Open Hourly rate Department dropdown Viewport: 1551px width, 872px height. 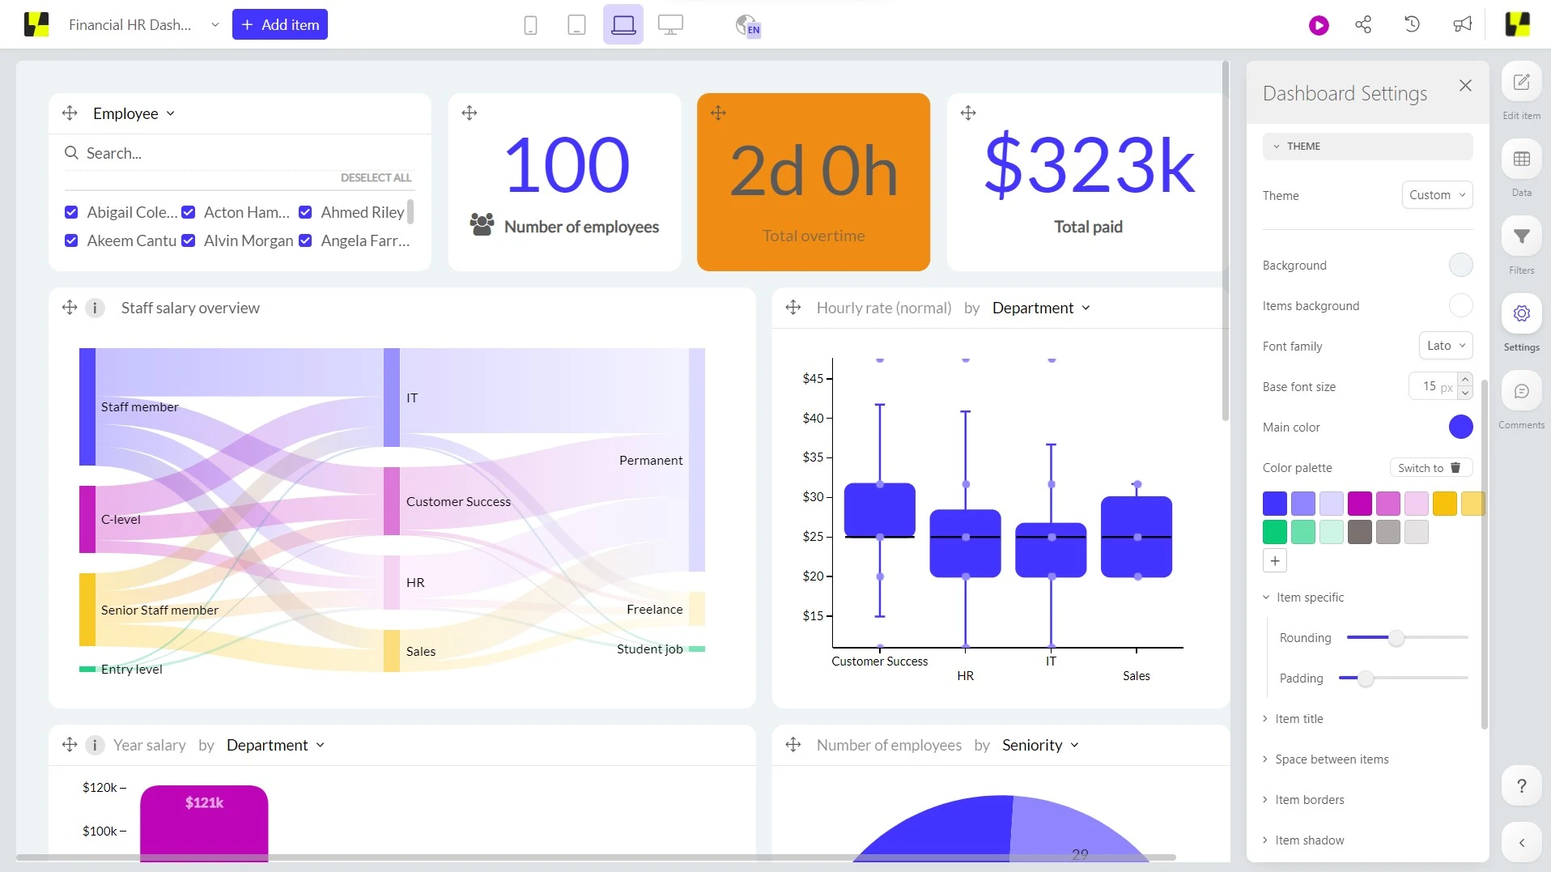(1041, 308)
